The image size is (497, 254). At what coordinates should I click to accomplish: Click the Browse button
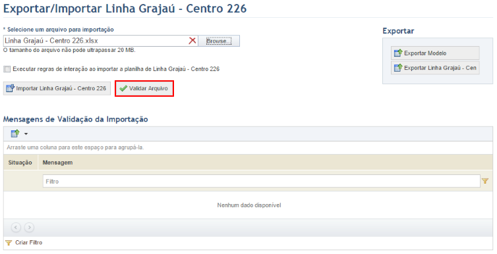click(219, 41)
